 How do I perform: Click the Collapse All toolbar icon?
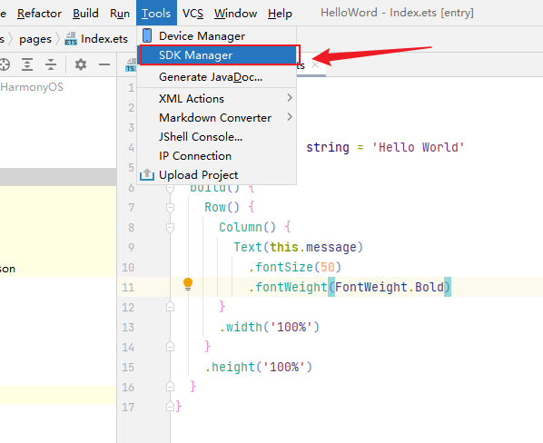pyautogui.click(x=51, y=64)
